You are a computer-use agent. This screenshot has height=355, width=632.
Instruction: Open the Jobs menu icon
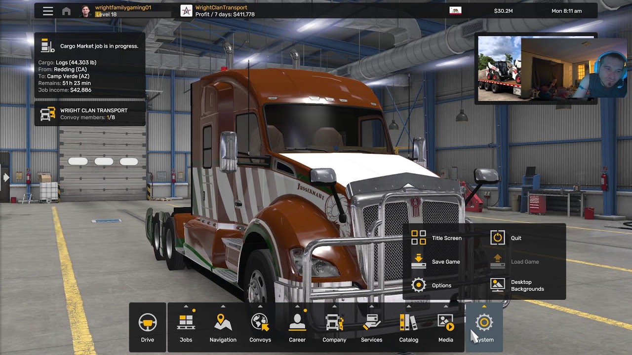click(186, 322)
